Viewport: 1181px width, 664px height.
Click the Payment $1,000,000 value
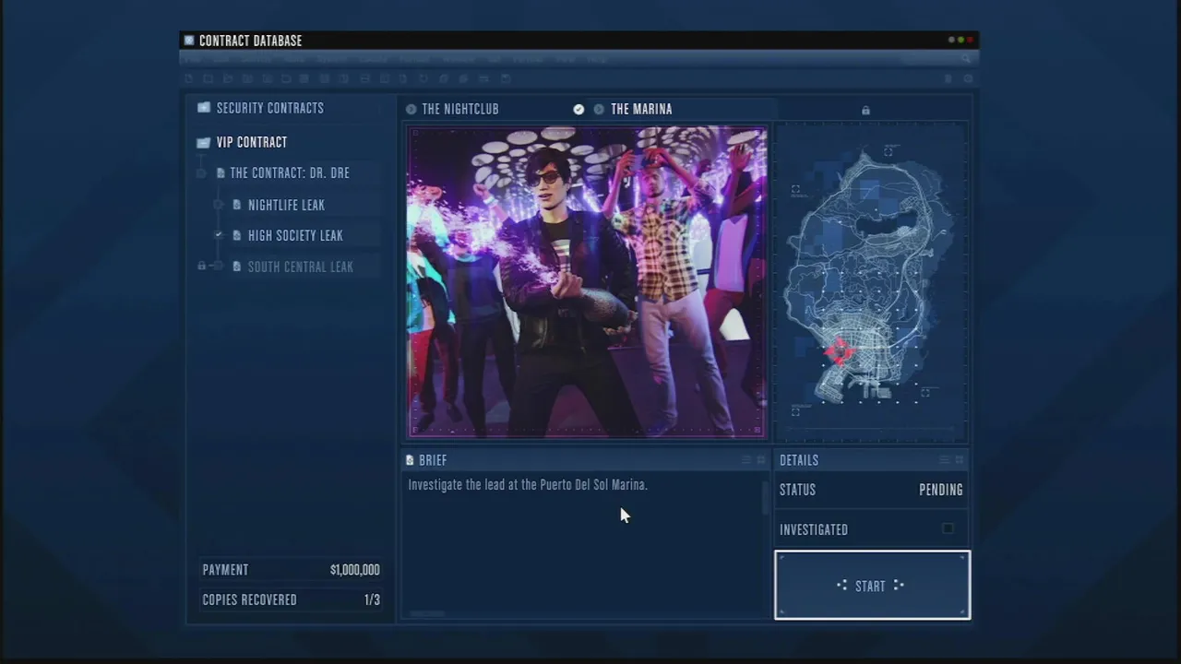click(354, 570)
